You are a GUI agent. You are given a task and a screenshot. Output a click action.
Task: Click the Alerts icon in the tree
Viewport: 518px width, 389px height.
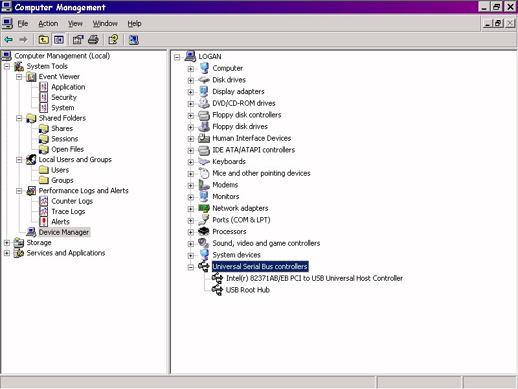click(43, 222)
